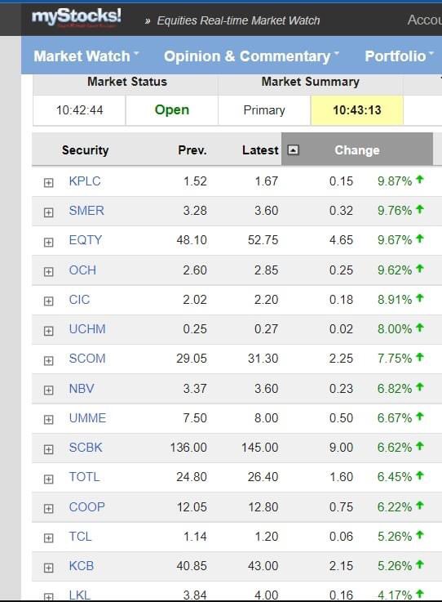
Task: Sort table by Latest column header
Action: pyautogui.click(x=260, y=149)
